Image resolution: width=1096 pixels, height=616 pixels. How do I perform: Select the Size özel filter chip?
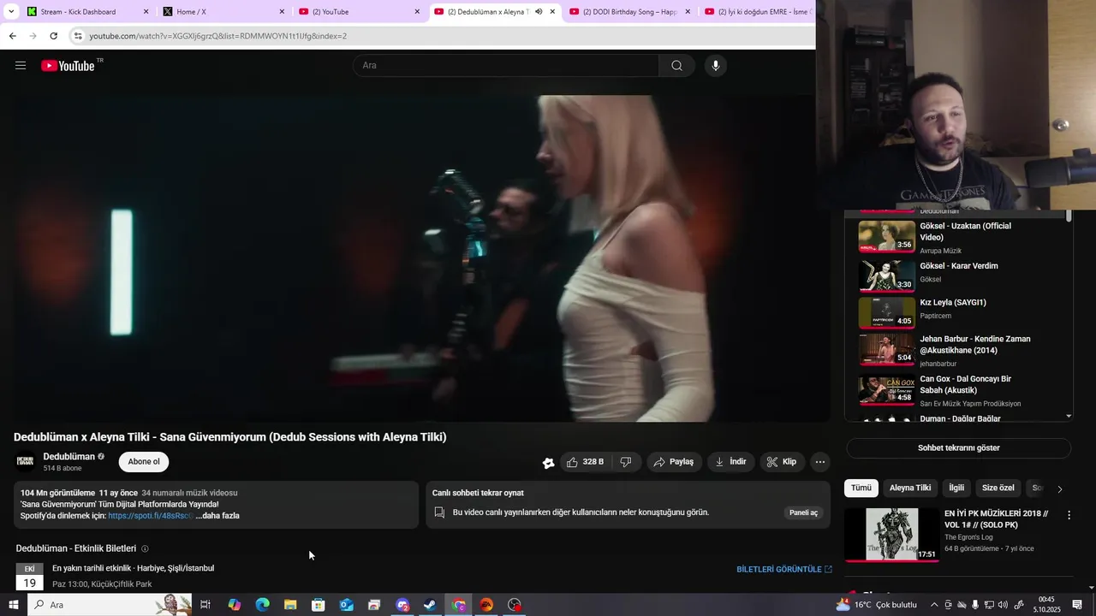(998, 488)
